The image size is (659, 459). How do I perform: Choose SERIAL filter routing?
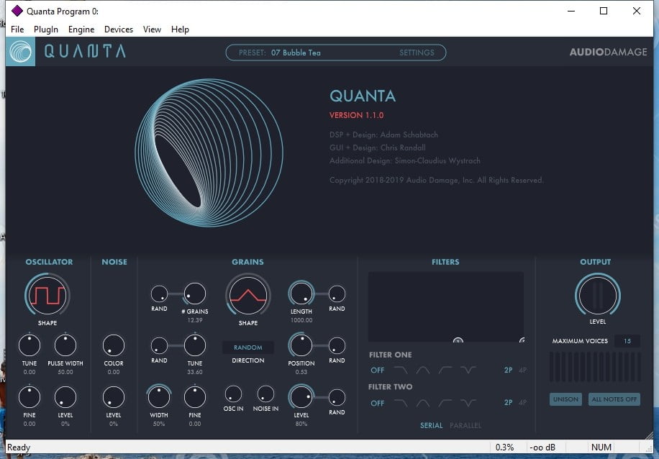point(431,425)
